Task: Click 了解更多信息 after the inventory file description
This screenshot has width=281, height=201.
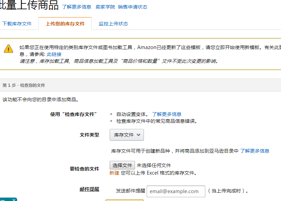Action: pos(255,151)
